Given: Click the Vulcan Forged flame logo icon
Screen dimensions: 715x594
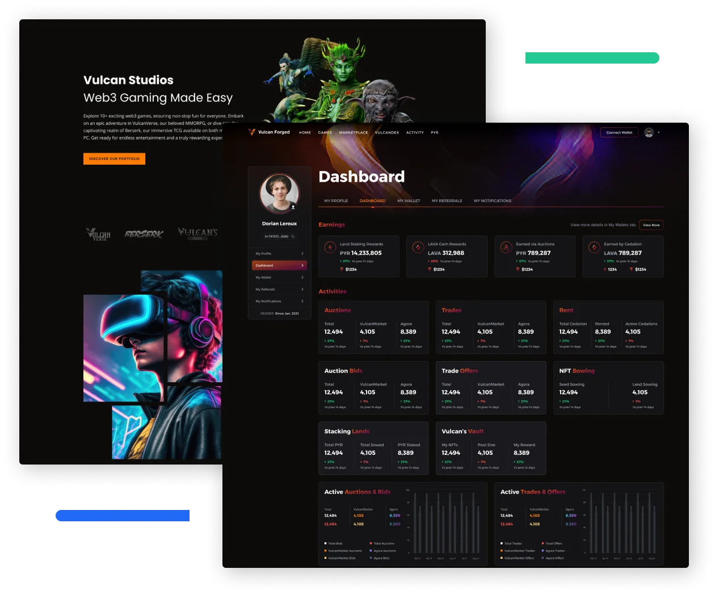Looking at the screenshot, I should click(251, 132).
